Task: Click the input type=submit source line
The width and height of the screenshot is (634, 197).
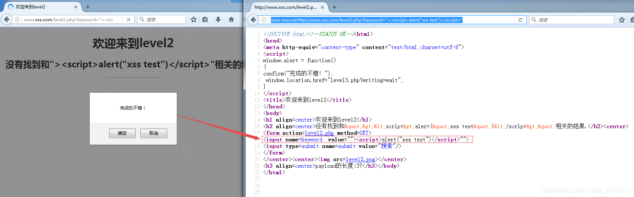Action: [332, 146]
